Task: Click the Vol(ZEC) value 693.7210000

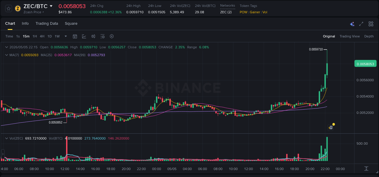Action: 36,138
